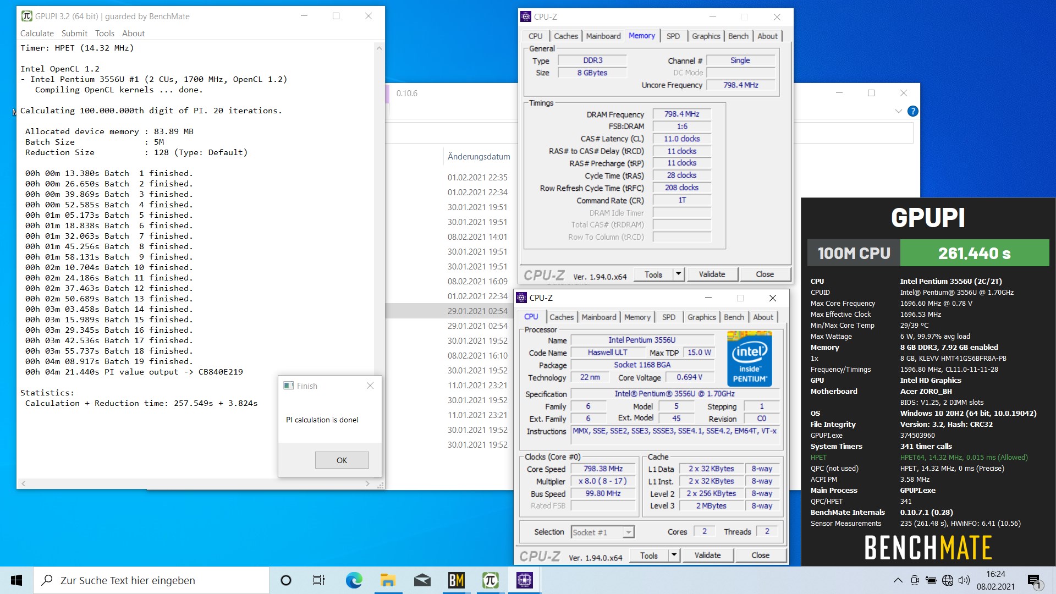This screenshot has width=1056, height=594.
Task: Click the lower CPU-Z title bar icon
Action: pos(521,298)
